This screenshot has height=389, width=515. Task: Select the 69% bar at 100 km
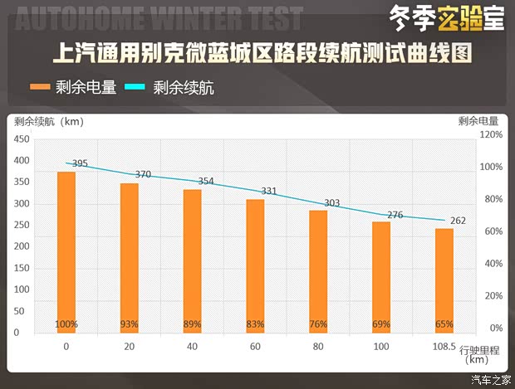[381, 278]
